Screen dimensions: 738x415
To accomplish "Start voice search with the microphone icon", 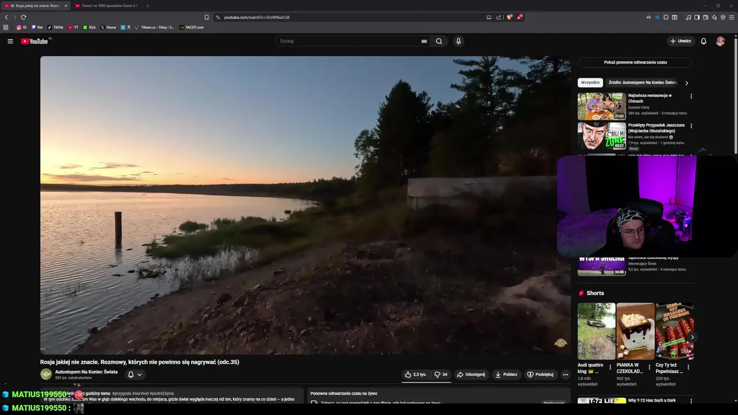I will point(458,41).
